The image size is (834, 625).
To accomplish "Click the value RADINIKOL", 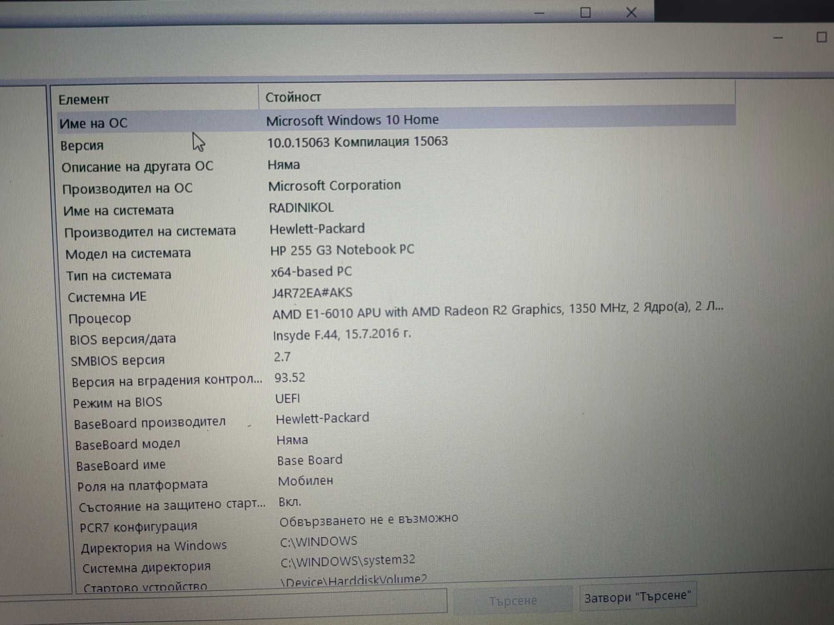I will (x=301, y=207).
